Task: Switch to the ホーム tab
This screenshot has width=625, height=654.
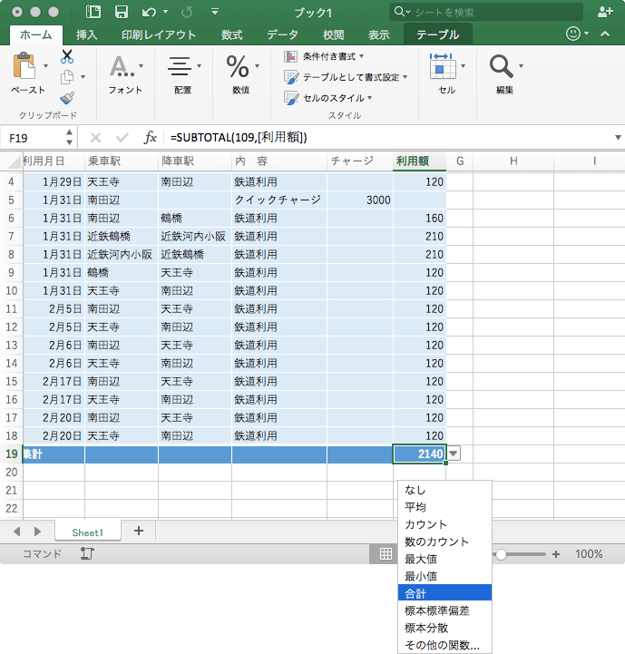Action: click(x=36, y=34)
